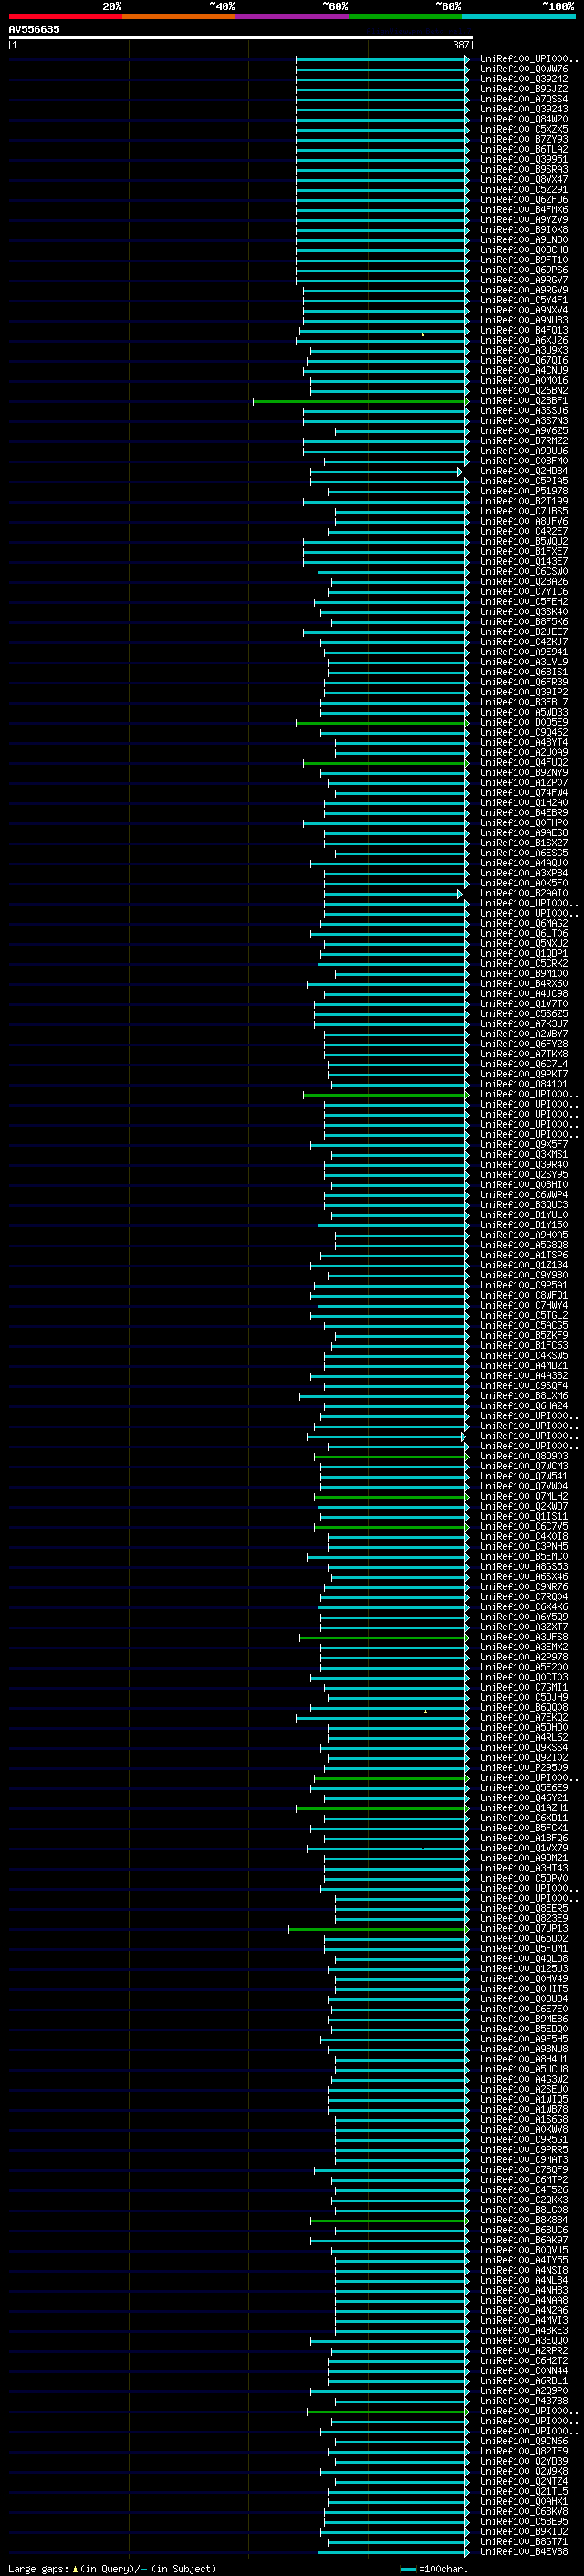Select the UniRef100_P29509 label
Image resolution: width=584 pixels, height=2576 pixels.
pyautogui.click(x=524, y=1767)
